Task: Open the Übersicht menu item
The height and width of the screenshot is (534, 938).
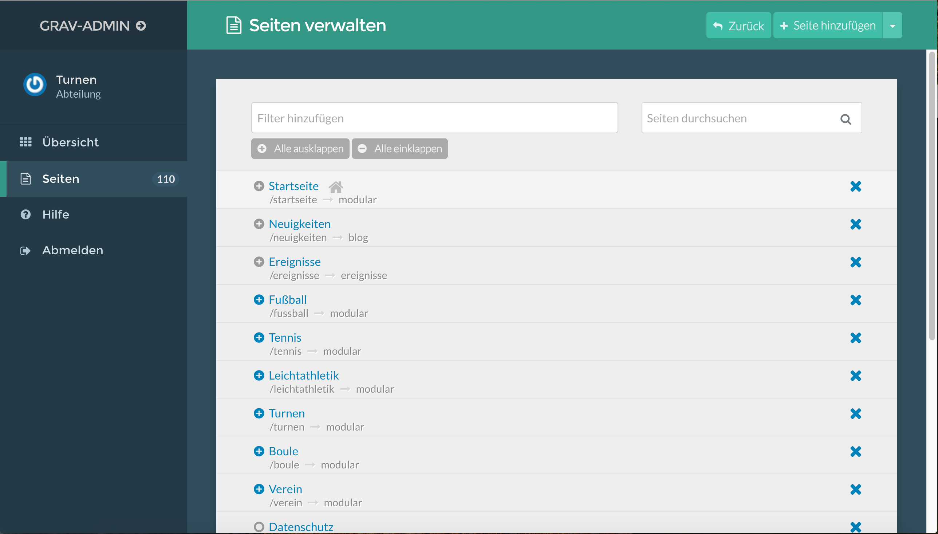Action: click(70, 142)
